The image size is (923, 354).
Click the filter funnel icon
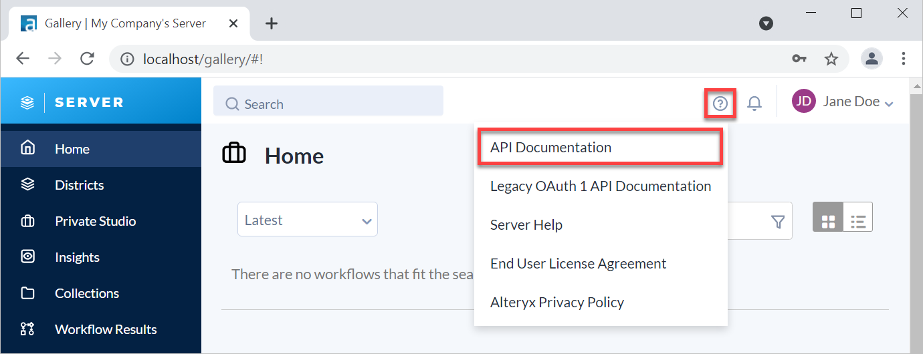point(777,222)
